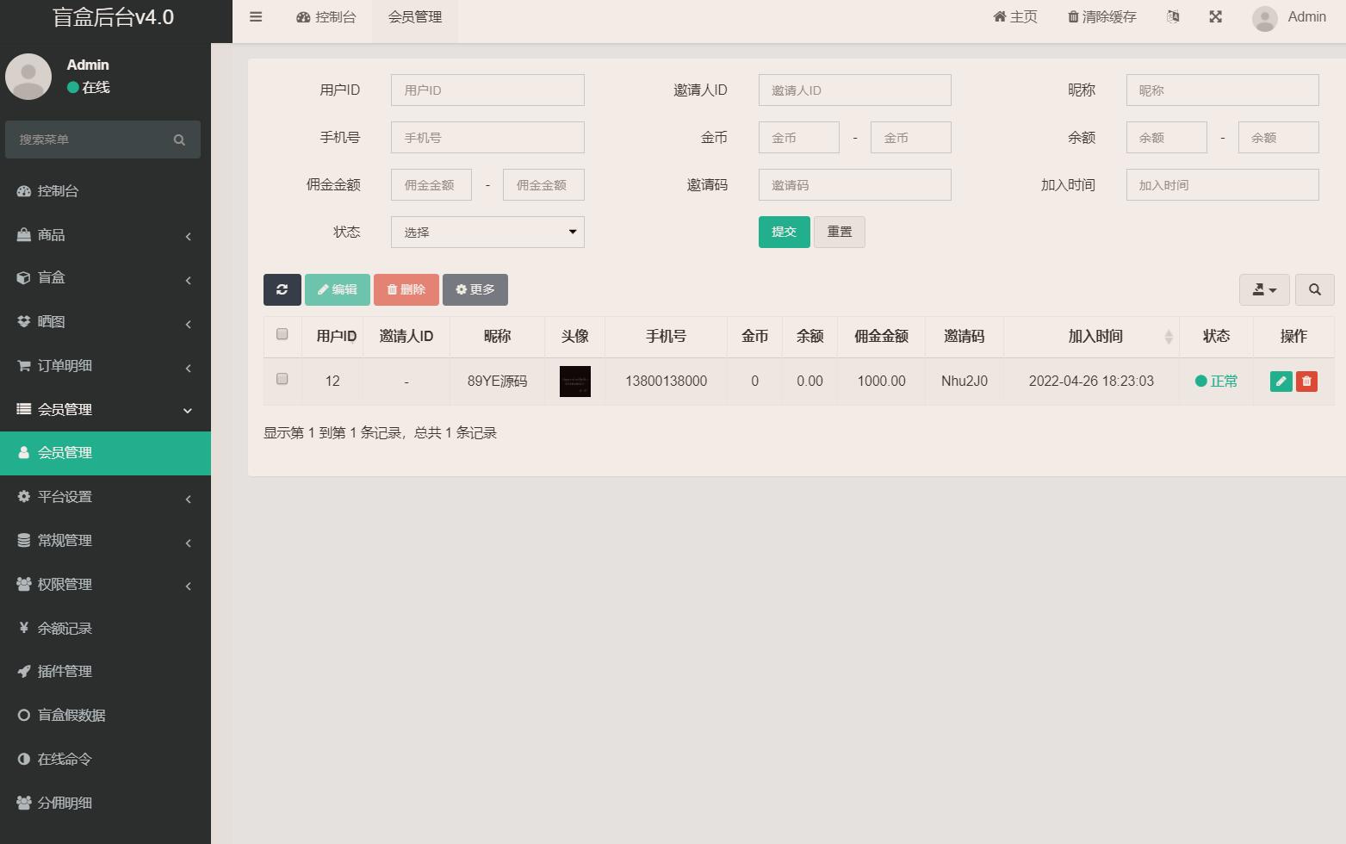This screenshot has width=1346, height=844.
Task: Click the refresh table button
Action: pos(282,290)
